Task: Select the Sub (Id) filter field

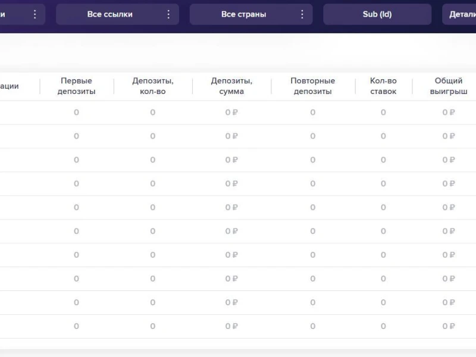Action: [x=377, y=14]
